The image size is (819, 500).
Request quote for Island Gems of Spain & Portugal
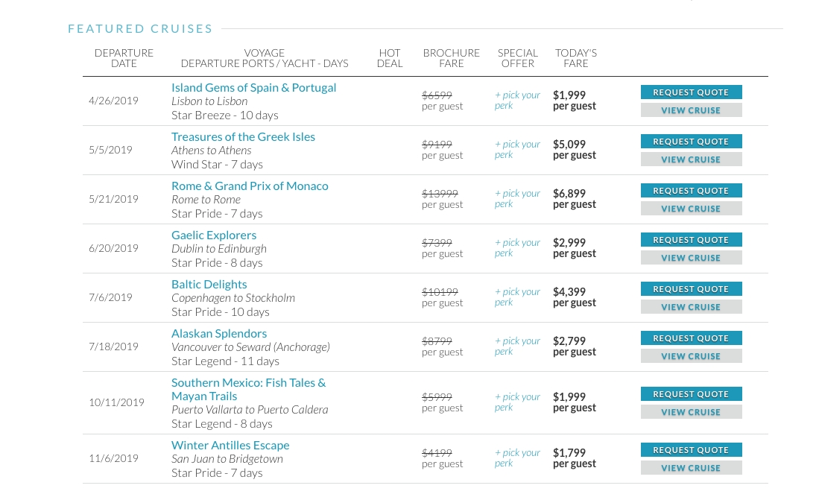[x=691, y=92]
